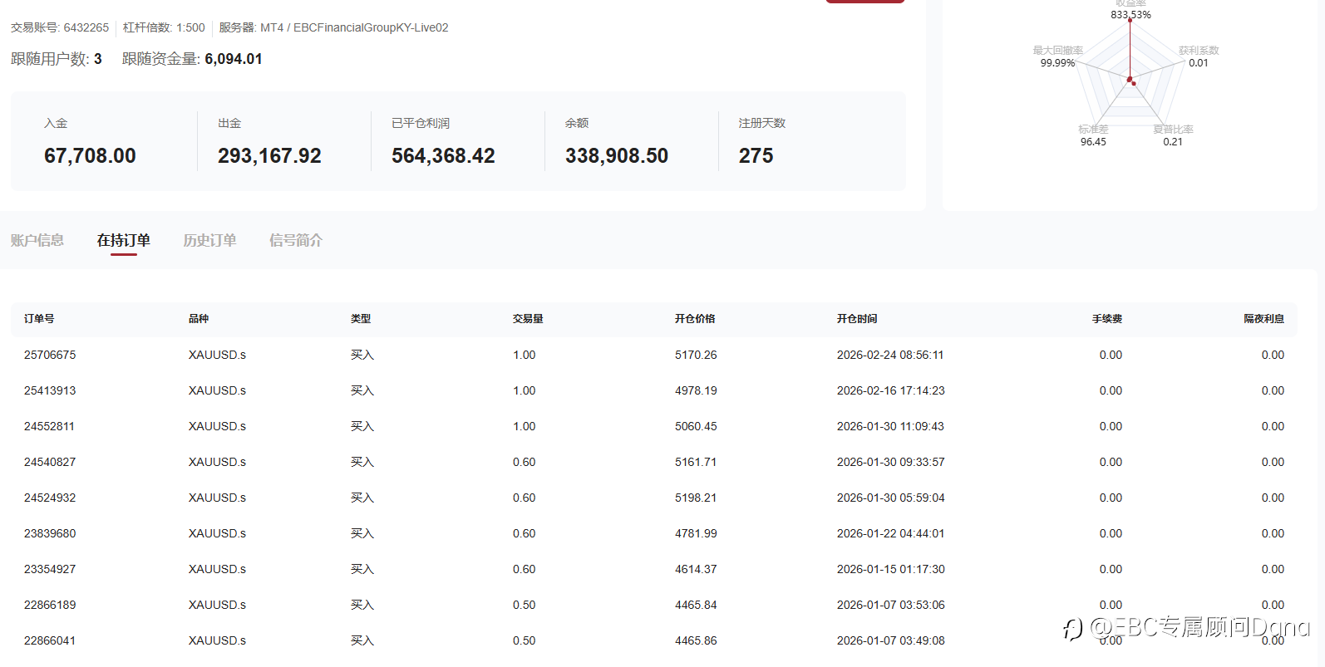This screenshot has height=667, width=1325.
Task: Click the 类型 column header
Action: [361, 319]
